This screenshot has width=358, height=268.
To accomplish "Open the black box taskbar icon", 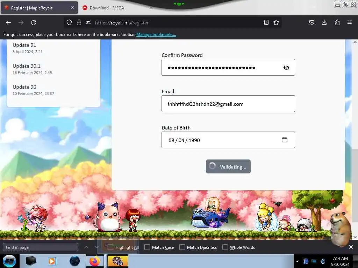I will point(31,261).
